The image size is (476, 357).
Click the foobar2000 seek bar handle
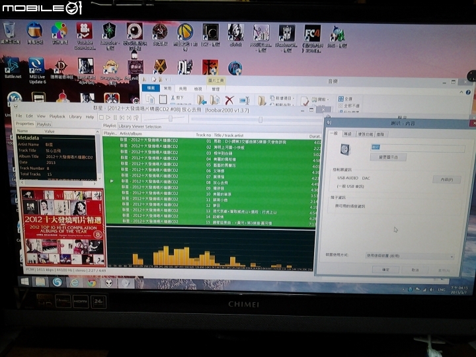tap(260, 120)
